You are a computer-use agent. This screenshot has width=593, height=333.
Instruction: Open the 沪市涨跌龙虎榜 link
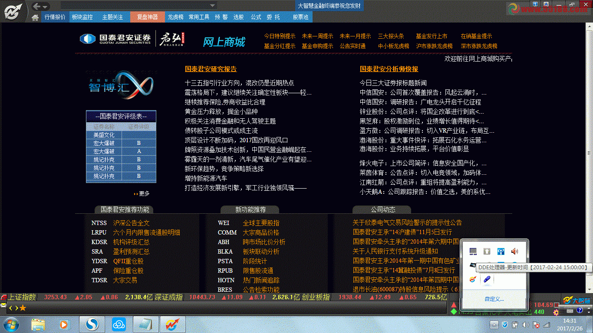pos(434,46)
